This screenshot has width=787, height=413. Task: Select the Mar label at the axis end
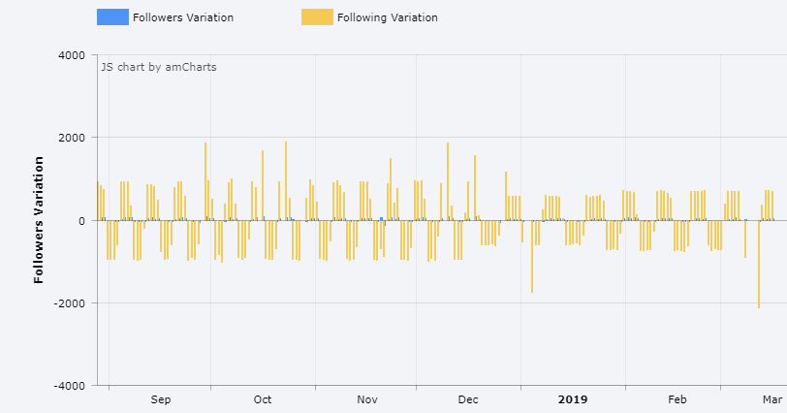point(771,399)
